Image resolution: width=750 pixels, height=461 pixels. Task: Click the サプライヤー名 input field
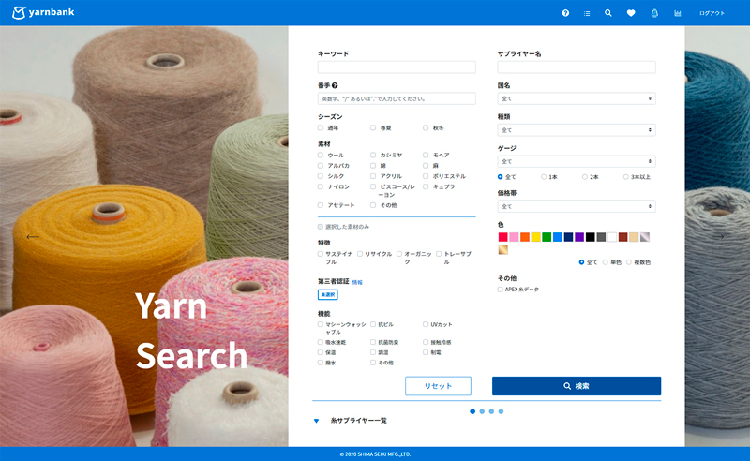tap(577, 67)
